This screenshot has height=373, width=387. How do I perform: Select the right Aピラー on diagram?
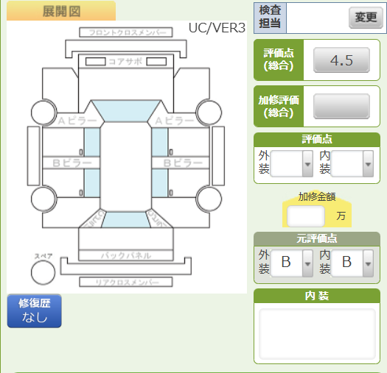(x=175, y=121)
